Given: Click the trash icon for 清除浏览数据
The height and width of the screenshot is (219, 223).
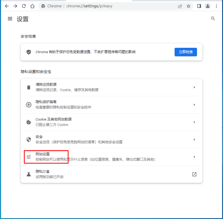Looking at the screenshot, I should pos(29,87).
